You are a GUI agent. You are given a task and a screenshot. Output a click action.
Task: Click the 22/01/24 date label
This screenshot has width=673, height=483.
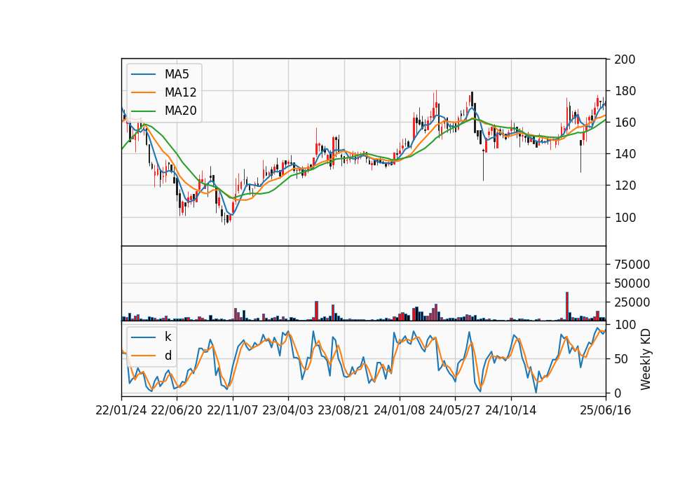121,410
